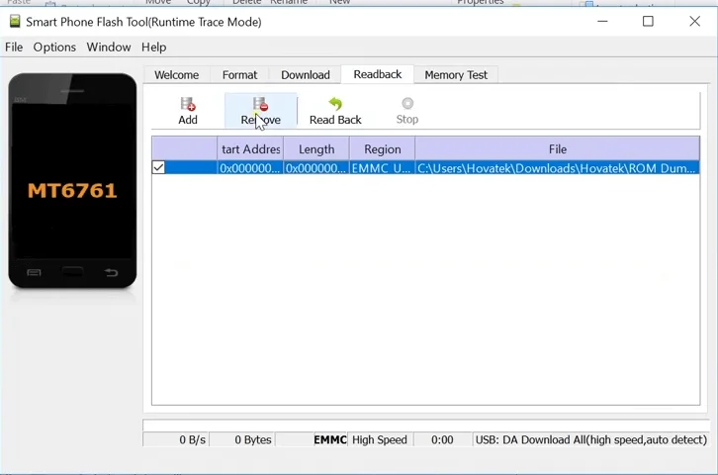
Task: Maximize the Flash Tool window
Action: [x=648, y=21]
